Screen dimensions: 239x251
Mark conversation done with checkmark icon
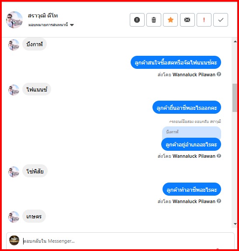(x=221, y=20)
